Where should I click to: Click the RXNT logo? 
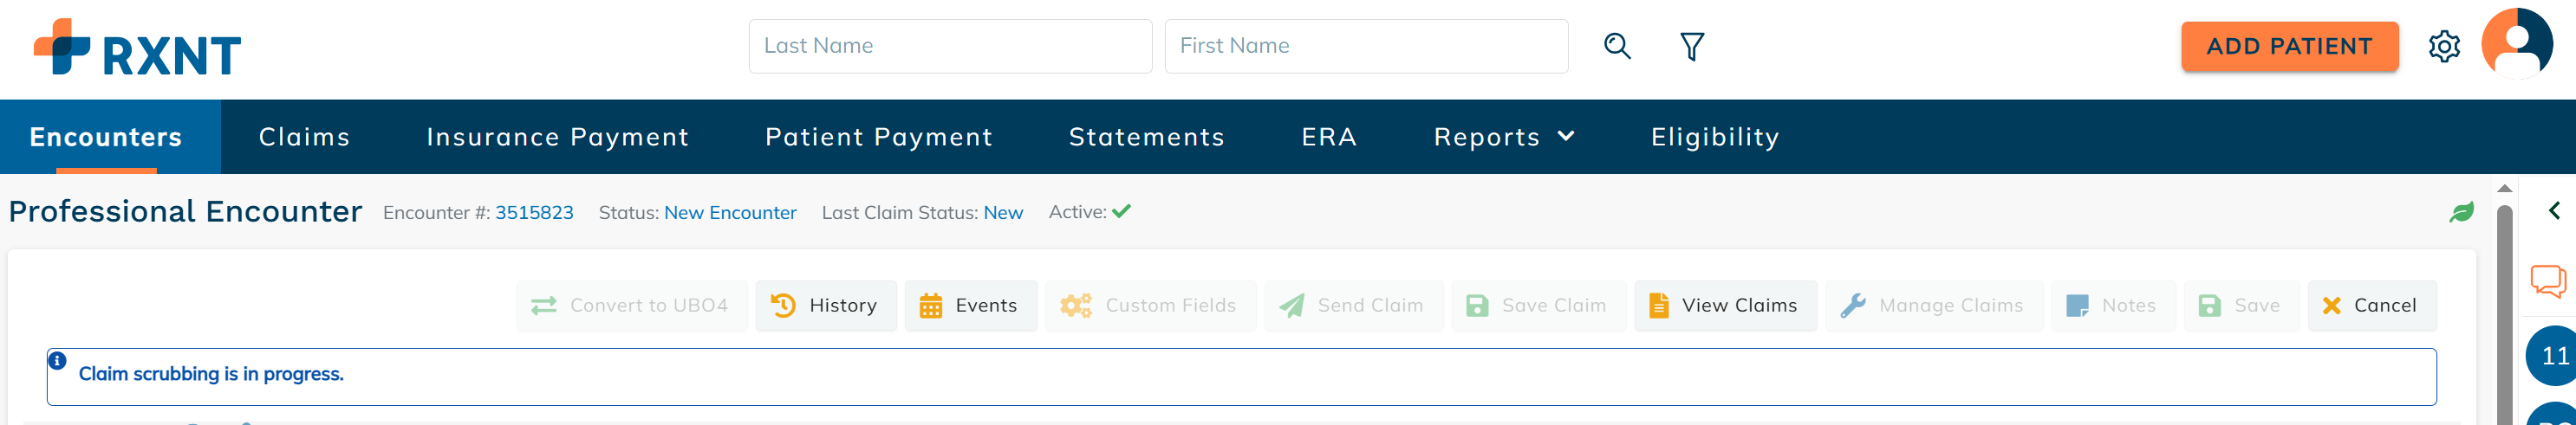coord(138,48)
